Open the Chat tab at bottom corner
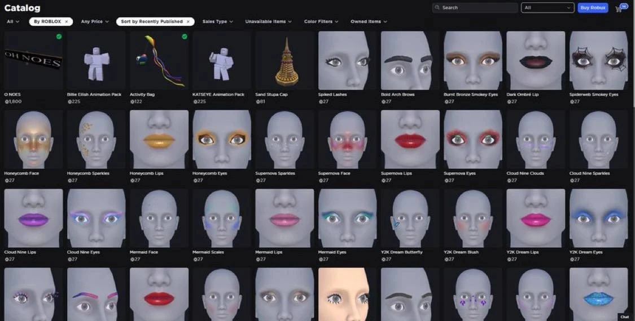Viewport: 635px width, 321px height. tap(624, 317)
